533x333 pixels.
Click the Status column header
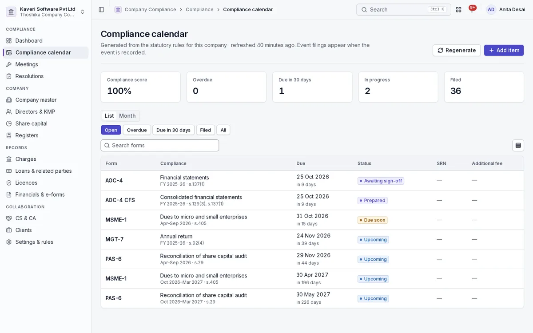coord(364,163)
